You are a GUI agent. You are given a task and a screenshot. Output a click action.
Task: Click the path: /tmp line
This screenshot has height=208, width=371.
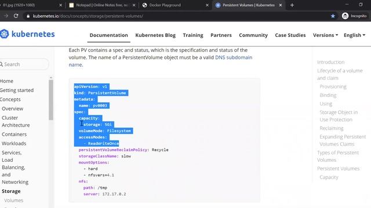click(95, 188)
